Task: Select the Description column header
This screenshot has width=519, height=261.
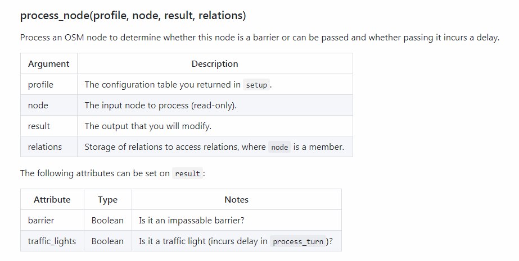Action: coord(215,64)
